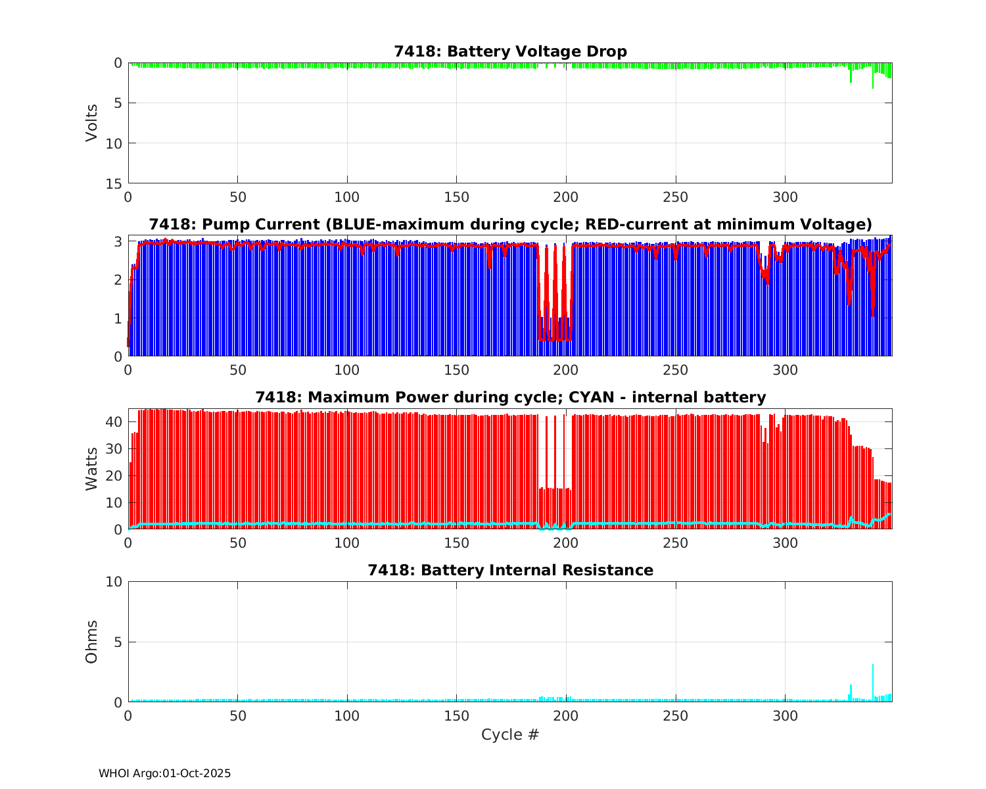The height and width of the screenshot is (789, 986).
Task: Click tick label 10 on the Ohms axis
Action: coord(114,582)
